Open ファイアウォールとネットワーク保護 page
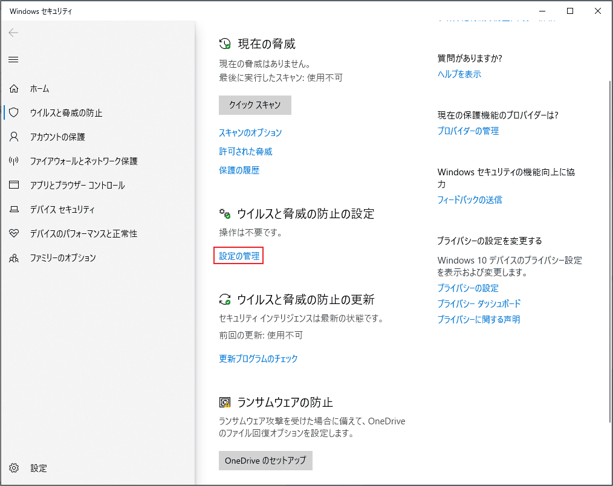613x486 pixels. click(98, 161)
